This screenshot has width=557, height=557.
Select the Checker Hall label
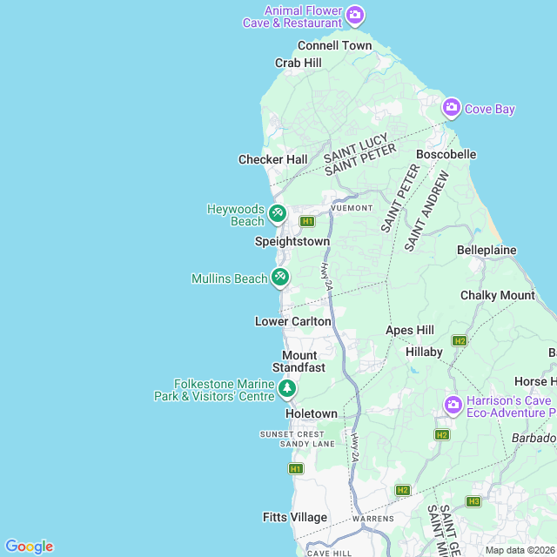tap(272, 159)
